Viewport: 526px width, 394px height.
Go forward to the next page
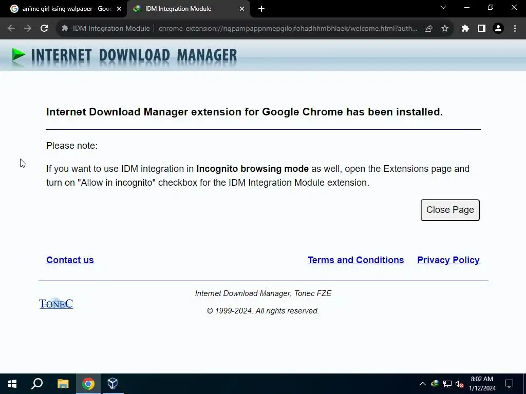pyautogui.click(x=28, y=29)
